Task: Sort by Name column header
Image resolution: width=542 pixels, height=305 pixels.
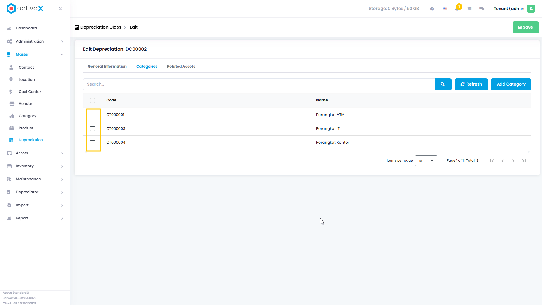Action: coord(322,100)
